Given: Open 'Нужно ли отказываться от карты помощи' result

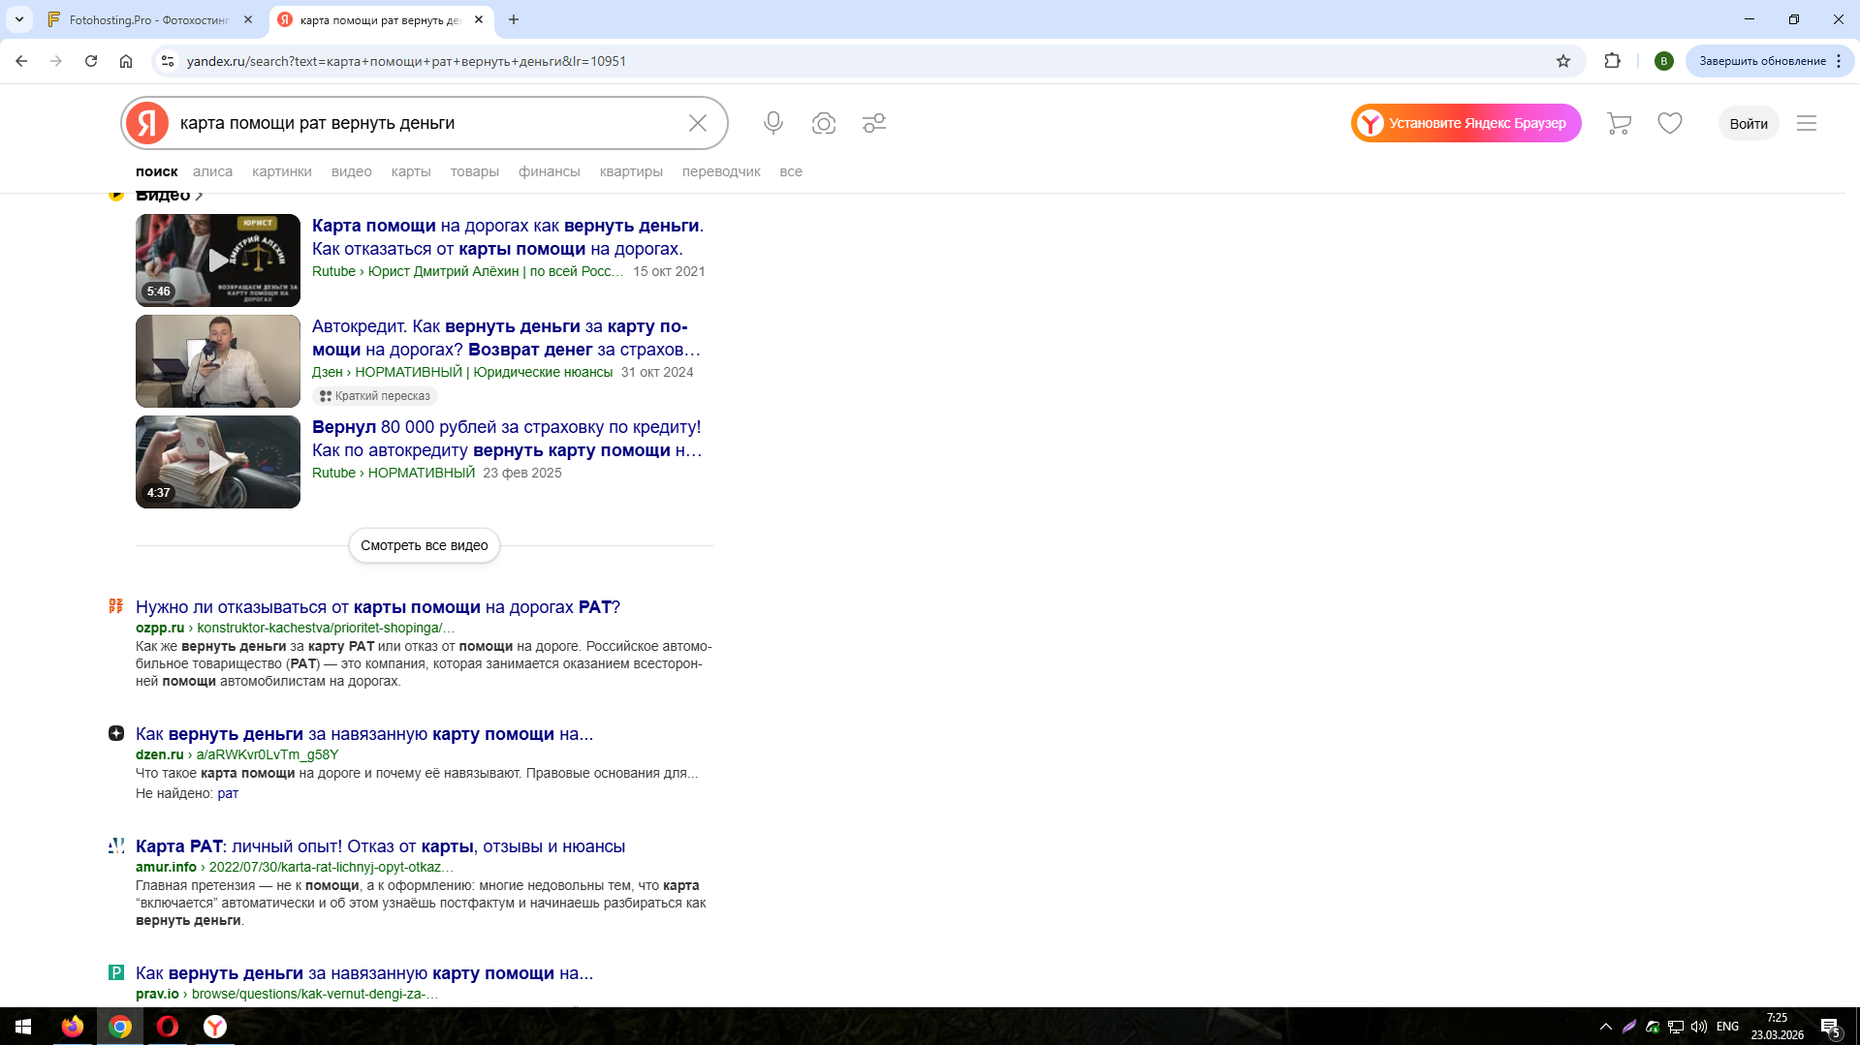Looking at the screenshot, I should (x=378, y=607).
